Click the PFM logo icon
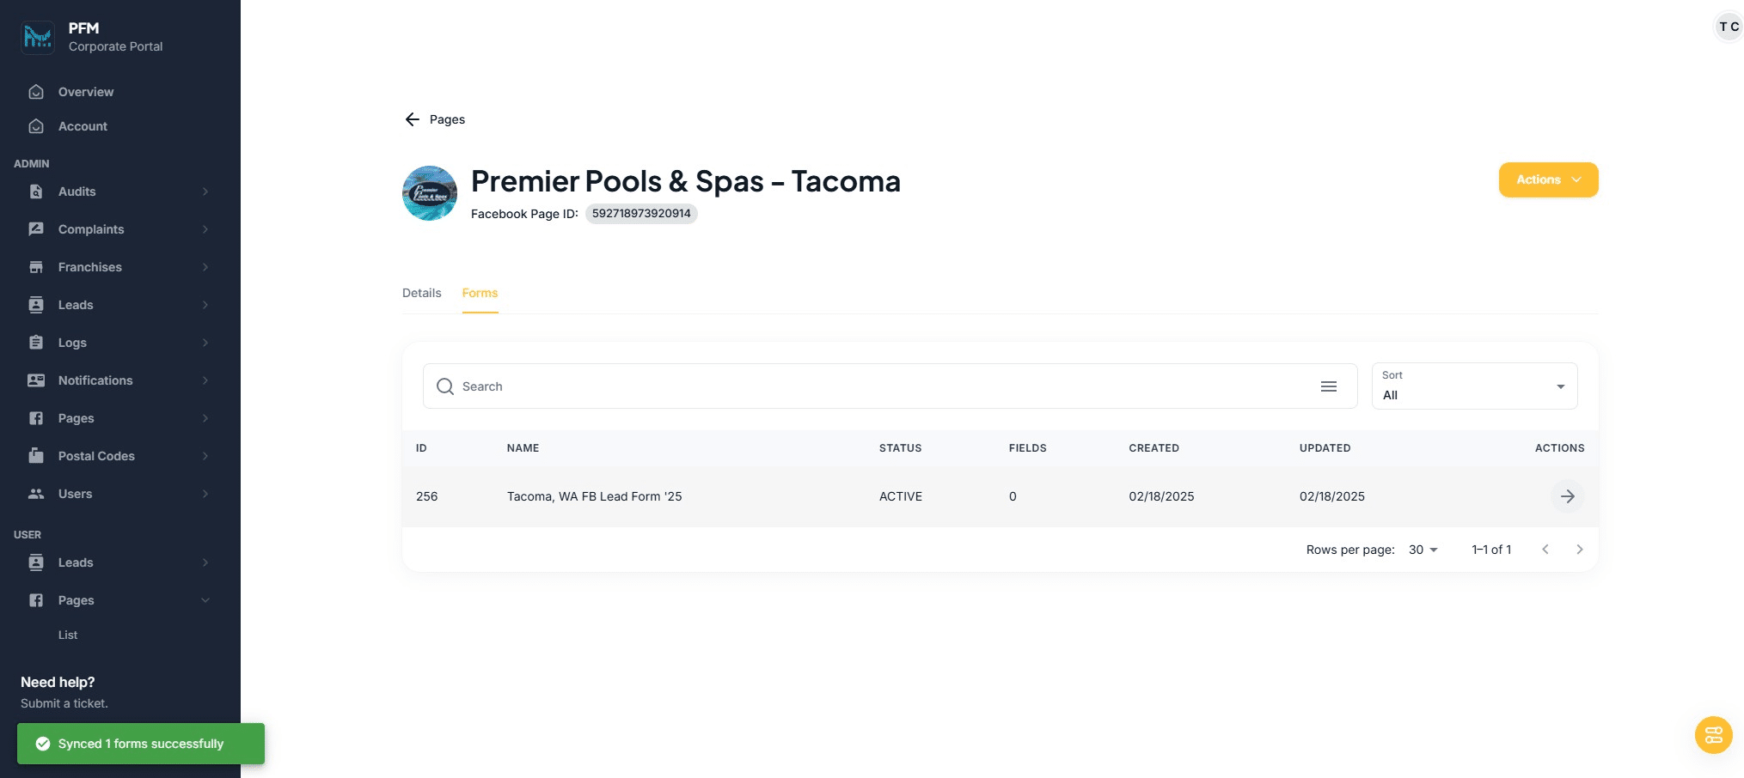This screenshot has width=1744, height=778. (38, 37)
